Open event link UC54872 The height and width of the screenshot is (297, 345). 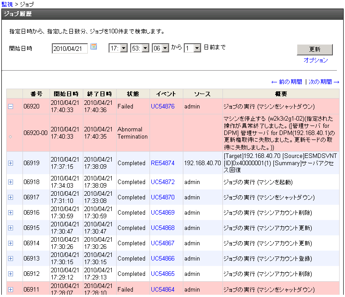163,182
